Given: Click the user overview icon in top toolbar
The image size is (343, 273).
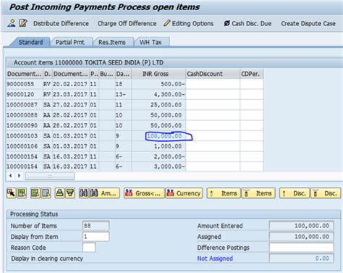Looking at the screenshot, I should pyautogui.click(x=12, y=23).
